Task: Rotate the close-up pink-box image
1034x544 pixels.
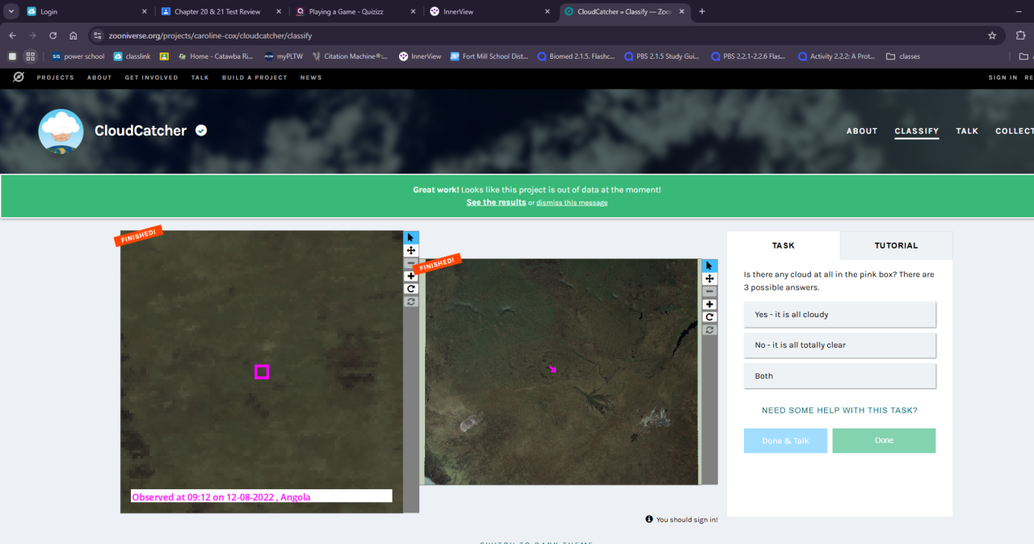Action: (x=411, y=288)
